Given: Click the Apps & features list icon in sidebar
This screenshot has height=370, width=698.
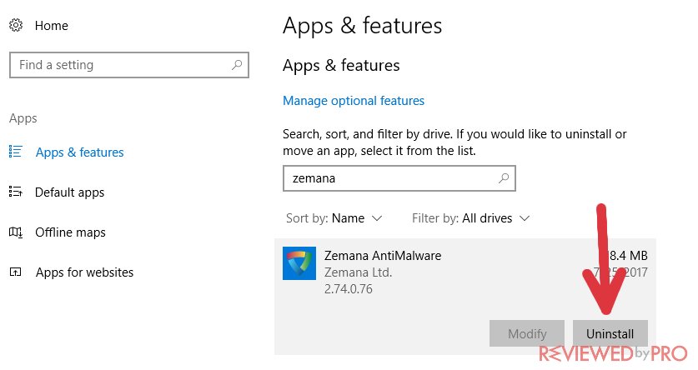Looking at the screenshot, I should click(x=16, y=152).
